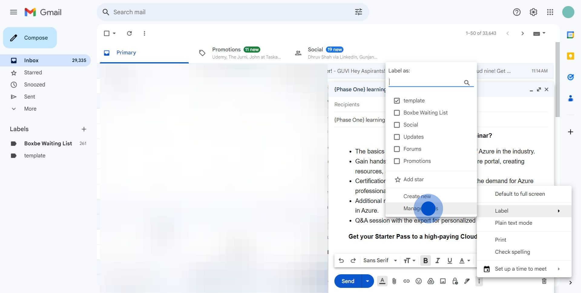The height and width of the screenshot is (293, 581).
Task: Open Contacts side panel
Action: [x=570, y=98]
